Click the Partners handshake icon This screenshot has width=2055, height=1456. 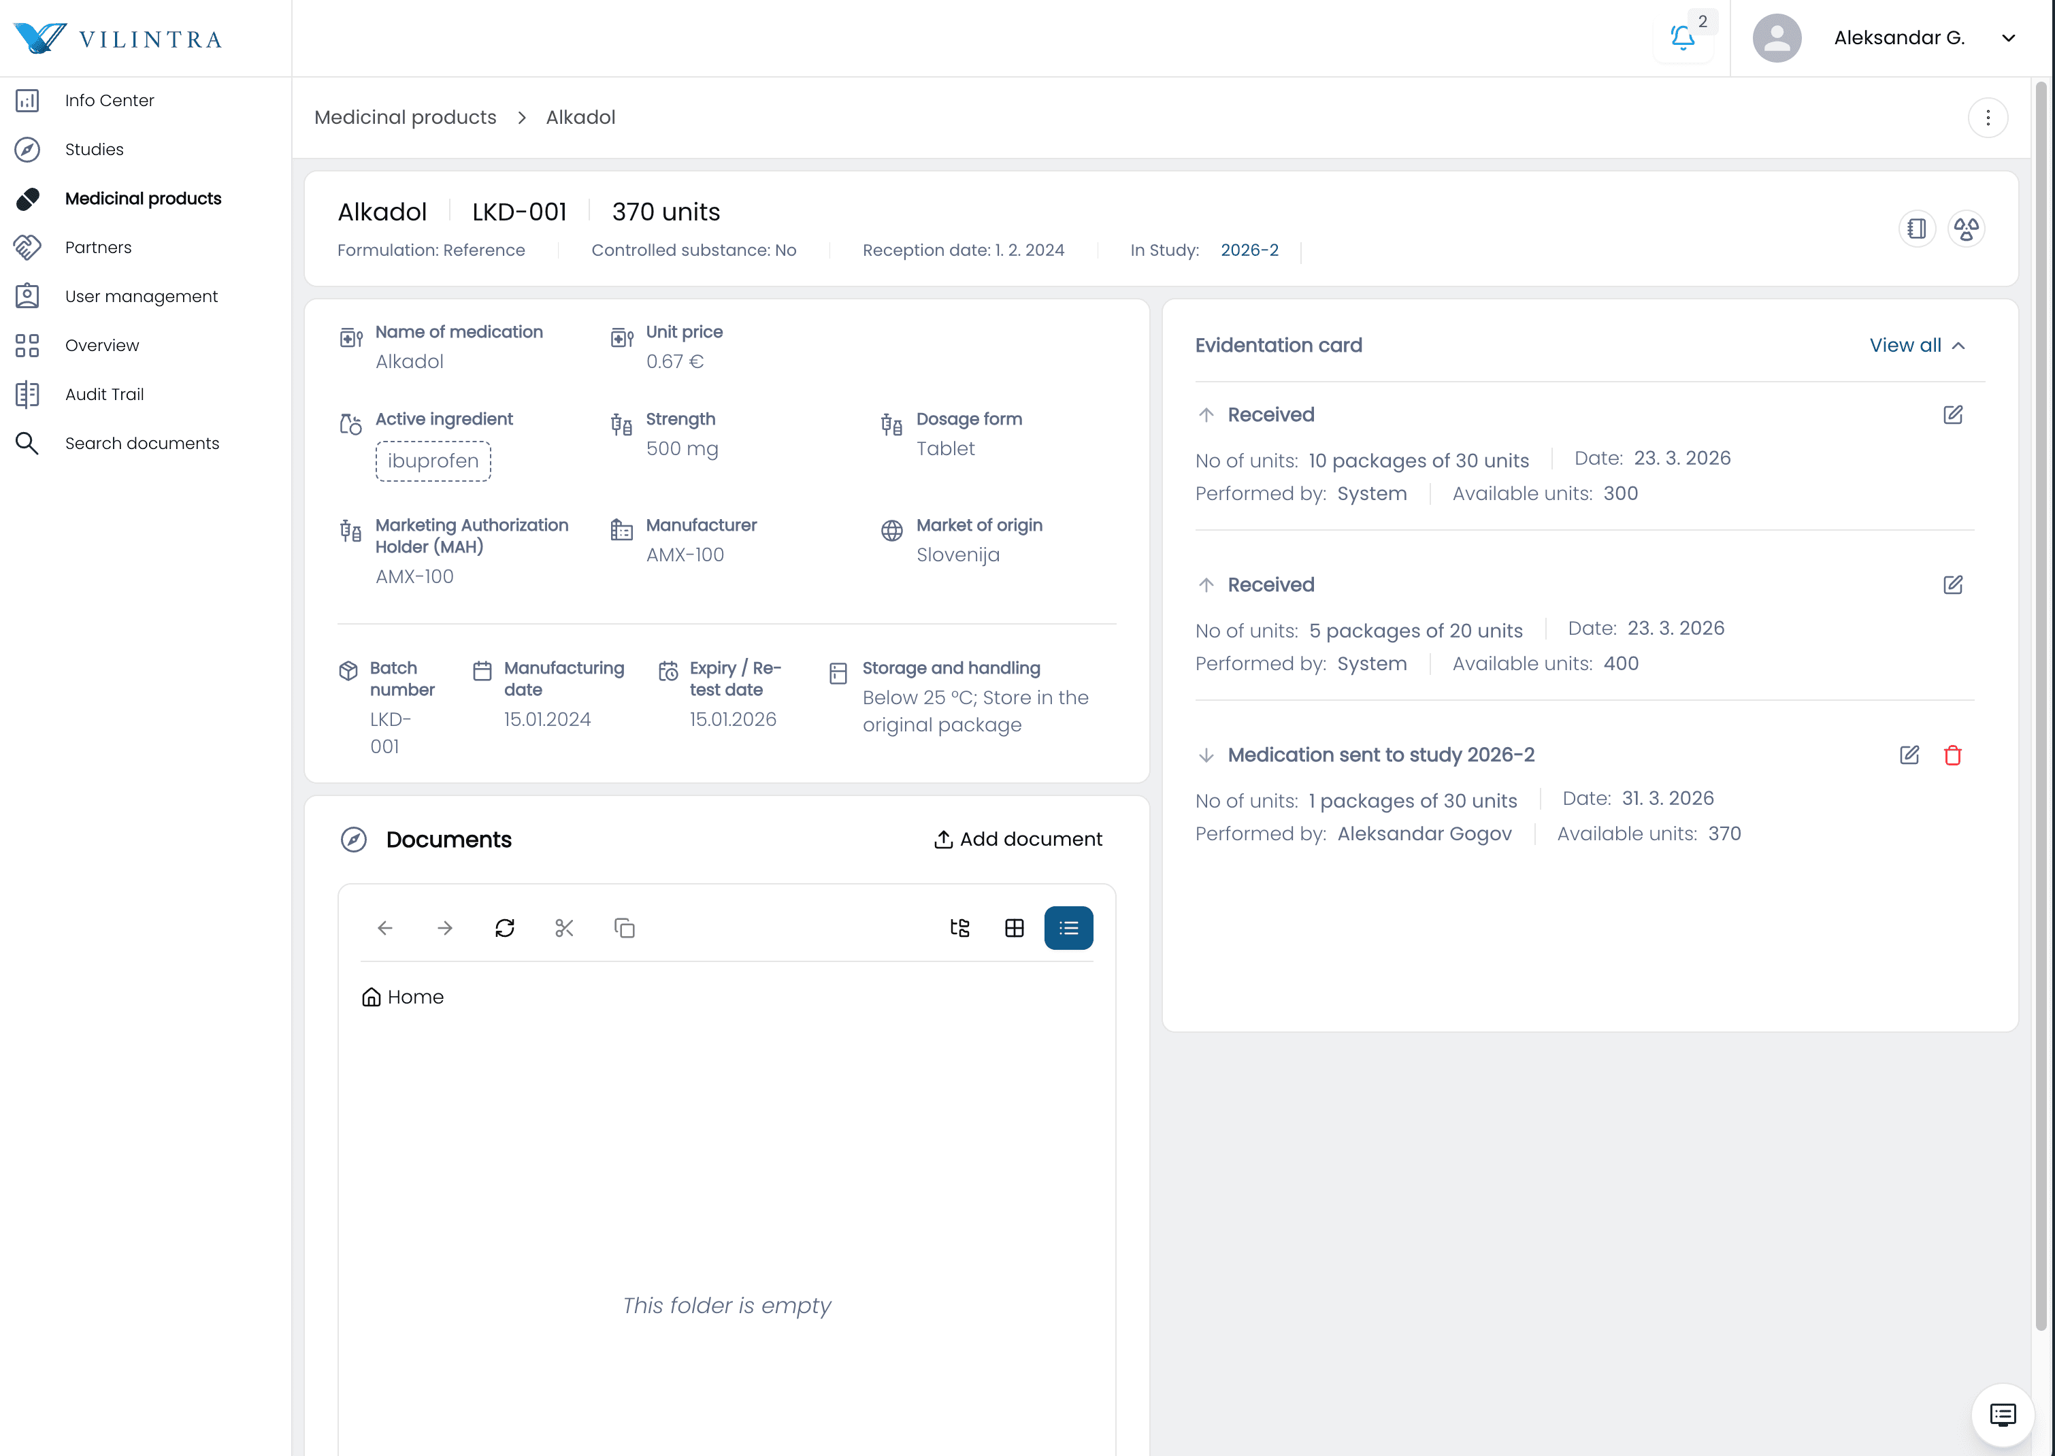[27, 248]
